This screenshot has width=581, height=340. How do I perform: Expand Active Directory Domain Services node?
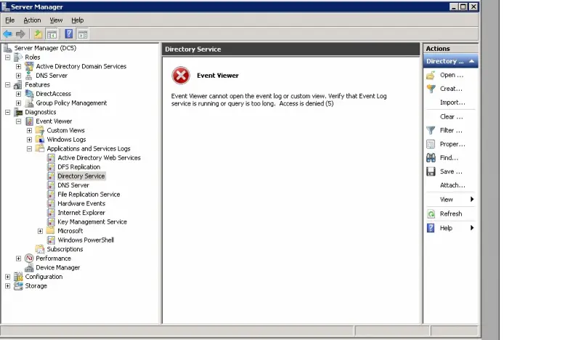pyautogui.click(x=19, y=66)
